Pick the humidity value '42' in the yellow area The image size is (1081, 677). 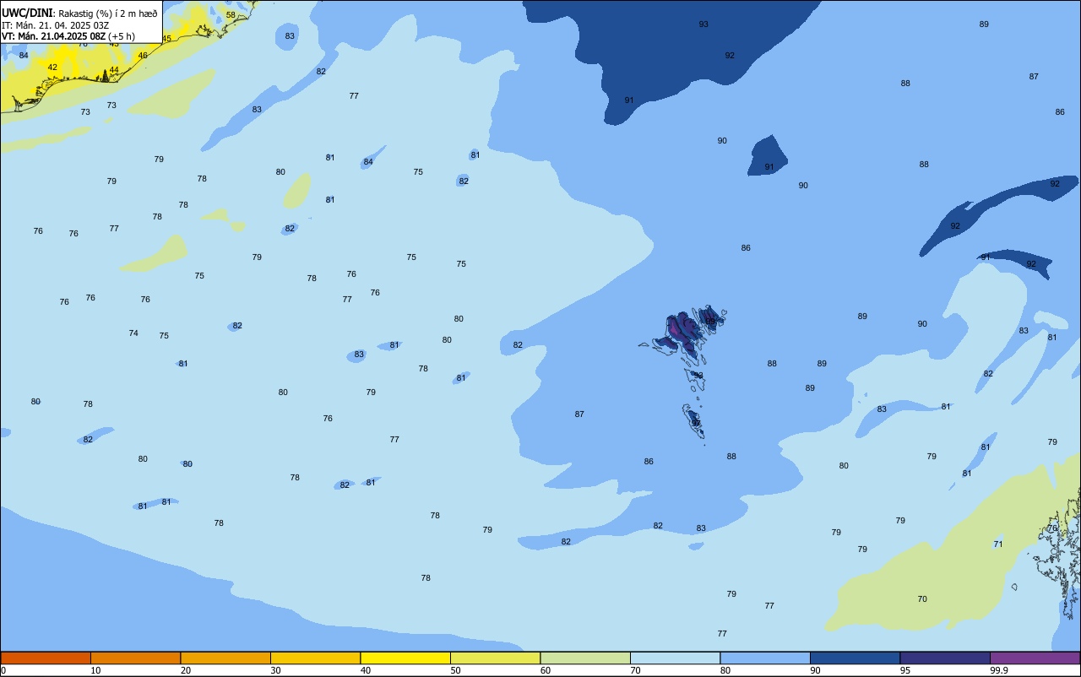[52, 67]
